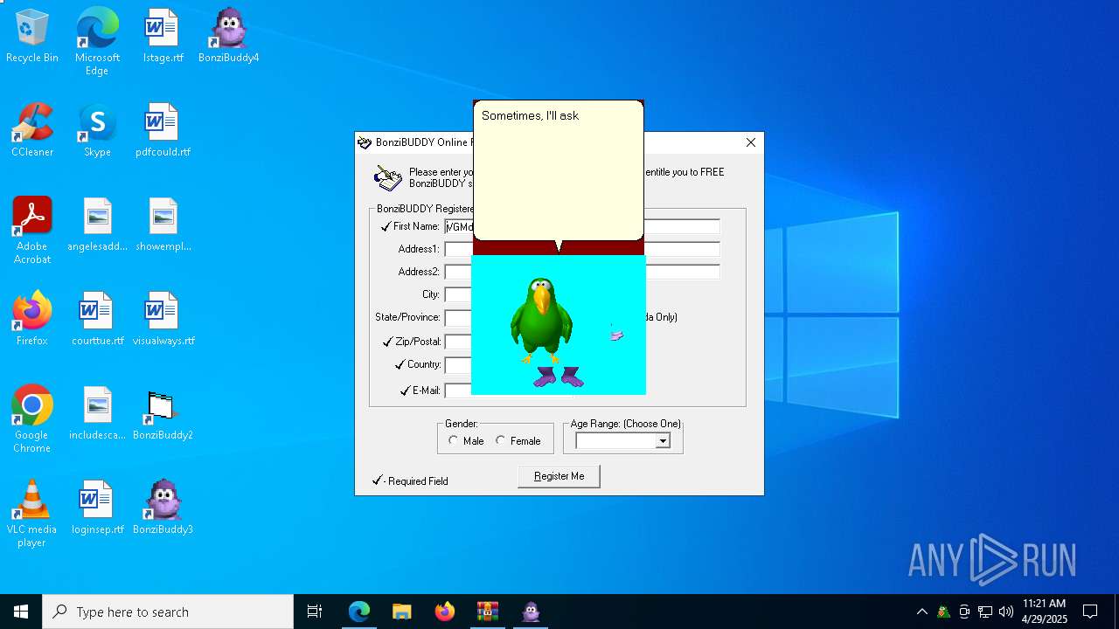Open BonziBuddy4 desktop shortcut
Image resolution: width=1119 pixels, height=629 pixels.
point(228,36)
